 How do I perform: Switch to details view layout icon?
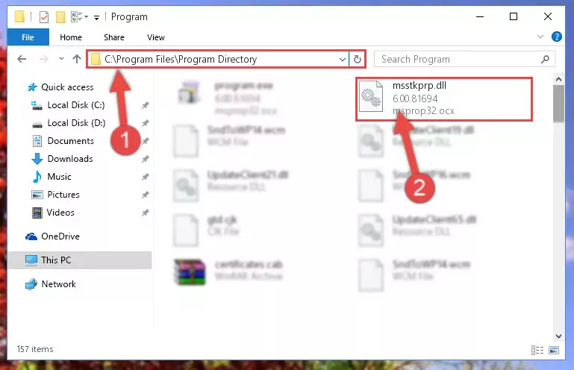pyautogui.click(x=537, y=351)
